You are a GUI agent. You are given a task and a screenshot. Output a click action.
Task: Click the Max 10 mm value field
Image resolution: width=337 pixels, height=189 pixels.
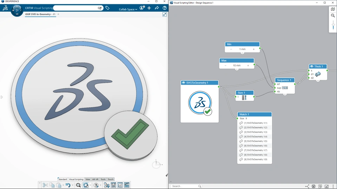click(x=237, y=65)
